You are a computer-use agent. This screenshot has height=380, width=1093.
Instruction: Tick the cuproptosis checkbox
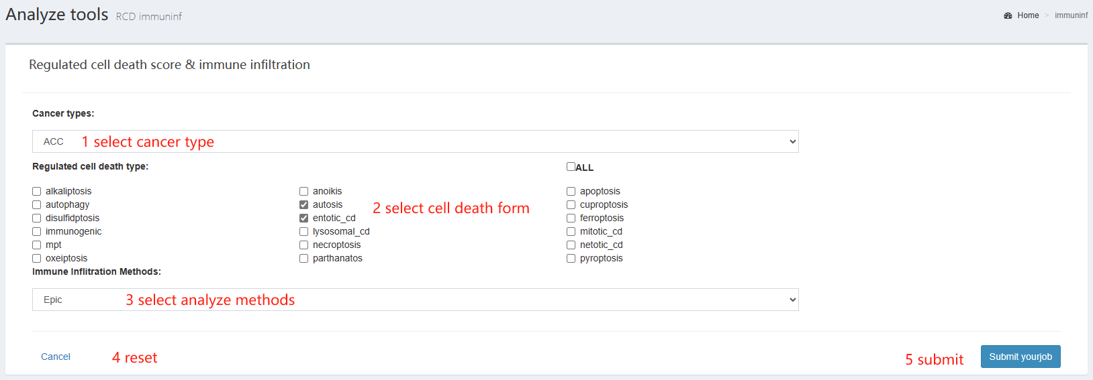pos(571,205)
